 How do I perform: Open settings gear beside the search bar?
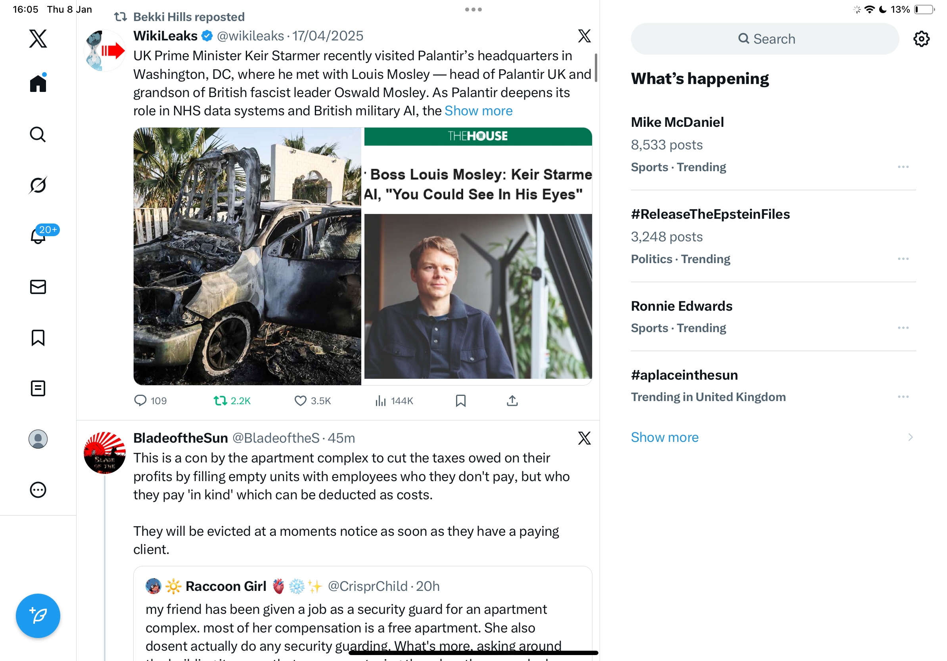click(x=921, y=39)
